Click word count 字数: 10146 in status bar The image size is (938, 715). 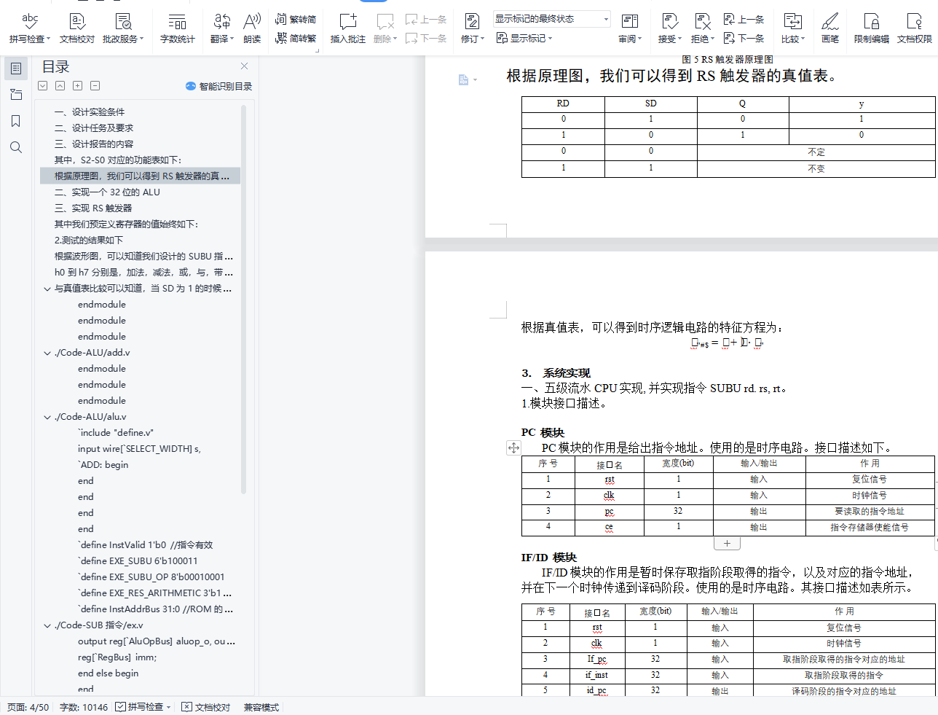pyautogui.click(x=84, y=707)
